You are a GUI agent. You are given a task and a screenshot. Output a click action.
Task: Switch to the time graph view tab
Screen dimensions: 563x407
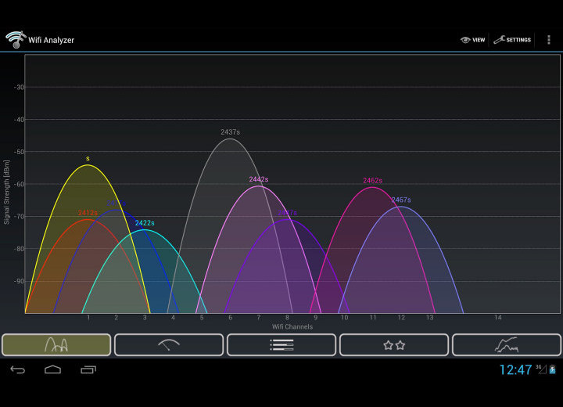(x=506, y=345)
